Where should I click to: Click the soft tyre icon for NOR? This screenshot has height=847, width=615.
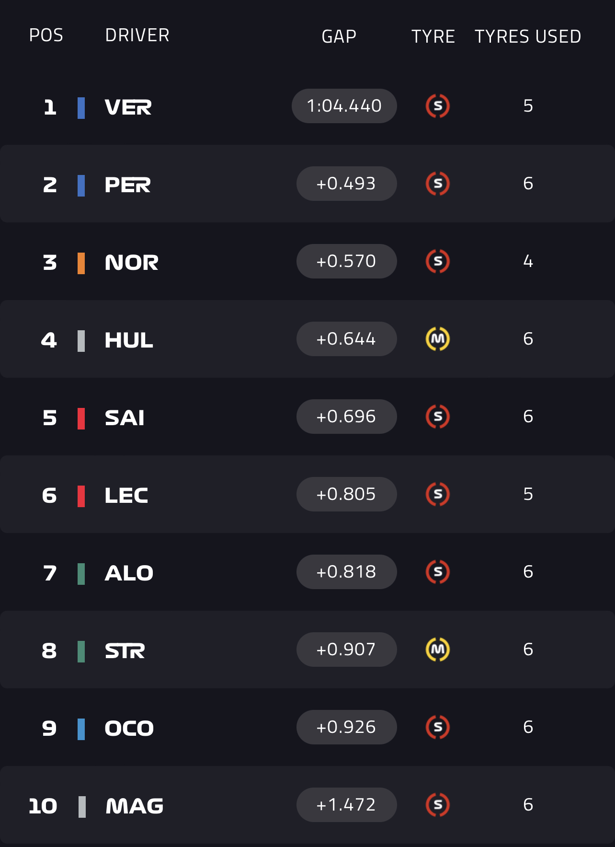(437, 261)
